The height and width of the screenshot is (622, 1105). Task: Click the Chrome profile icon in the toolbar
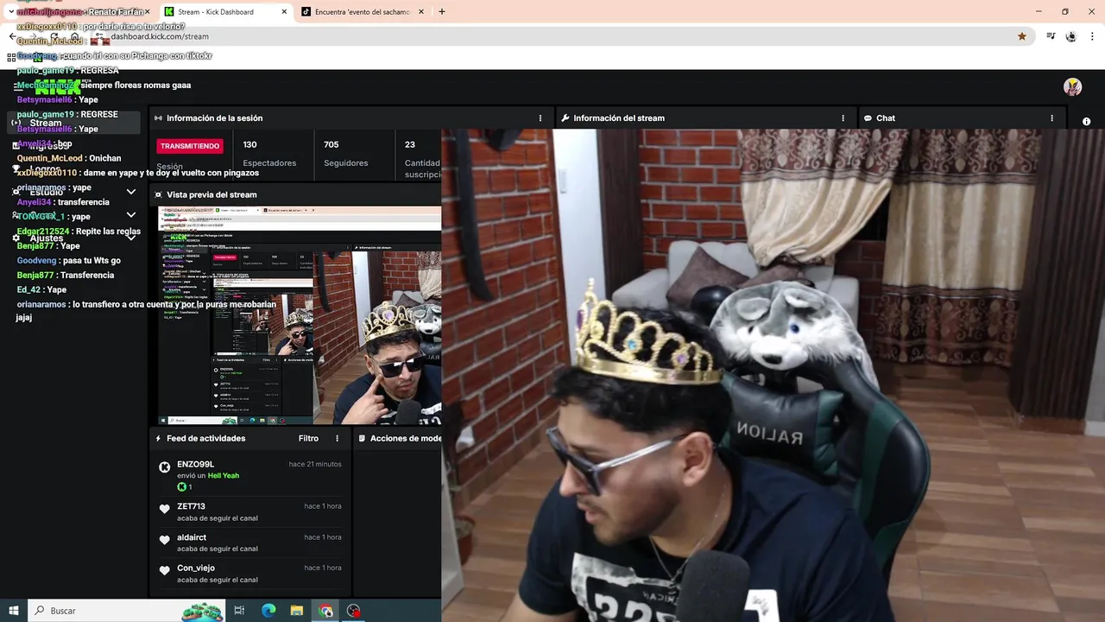(1070, 36)
